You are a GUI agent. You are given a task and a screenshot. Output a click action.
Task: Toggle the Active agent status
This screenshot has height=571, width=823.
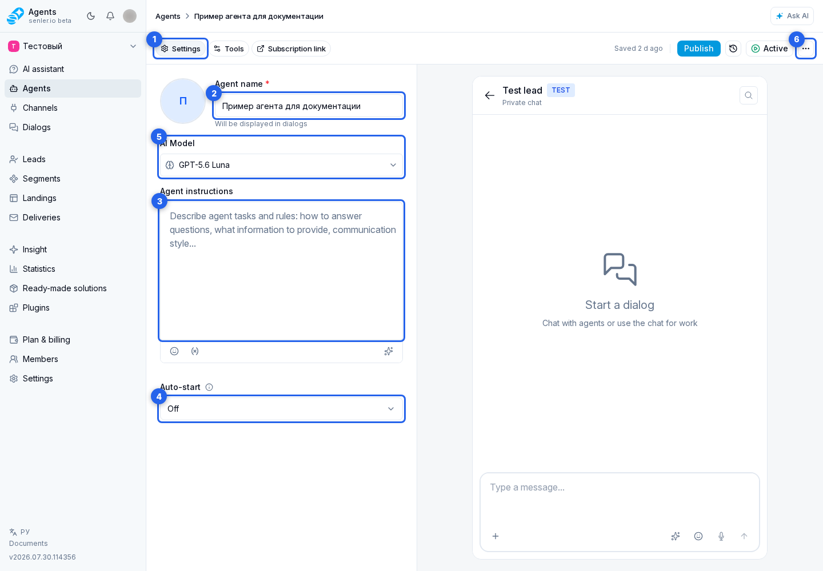pos(769,49)
